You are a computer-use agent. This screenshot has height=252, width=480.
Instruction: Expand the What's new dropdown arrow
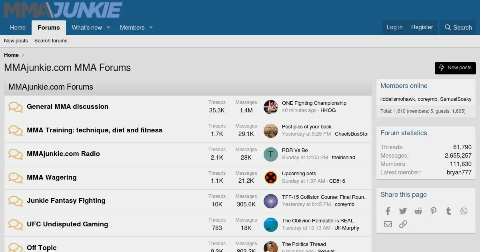(108, 28)
